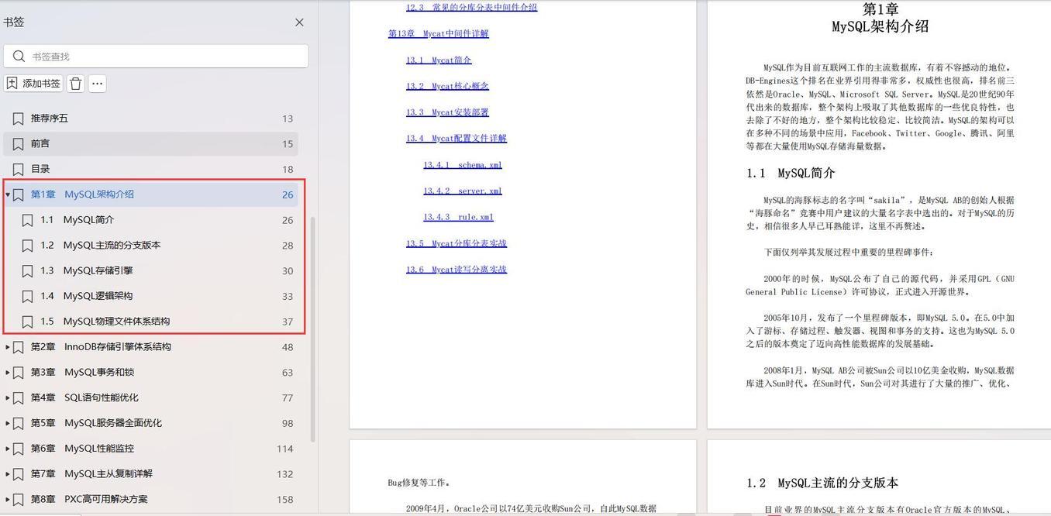
Task: Follow the 13.4.2 server.xml link
Action: (x=463, y=191)
